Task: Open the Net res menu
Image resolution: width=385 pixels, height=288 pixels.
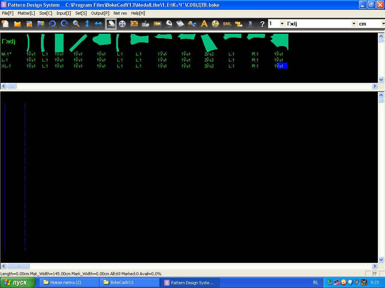Action: (x=120, y=13)
